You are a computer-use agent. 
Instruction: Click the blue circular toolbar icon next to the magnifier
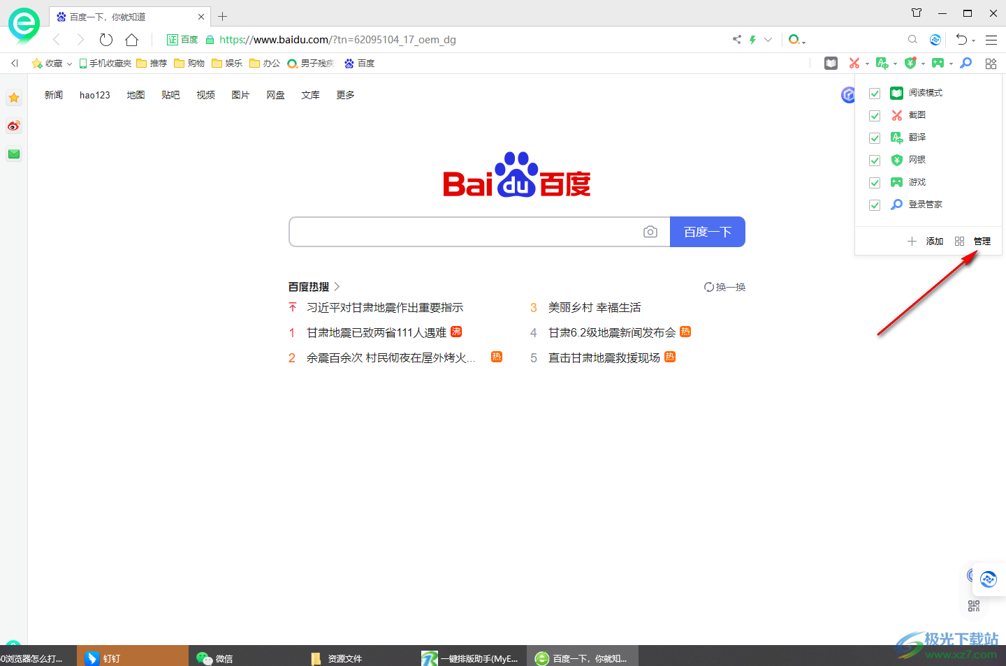[x=935, y=40]
